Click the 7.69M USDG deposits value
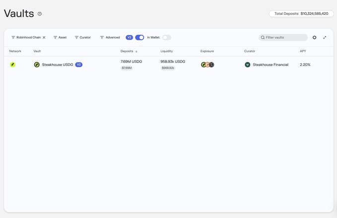Screen dimensions: 337x218 pyautogui.click(x=132, y=61)
